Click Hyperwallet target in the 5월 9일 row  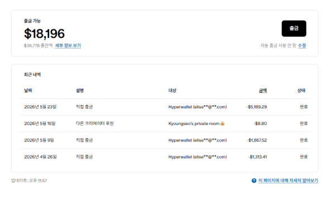[198, 140]
